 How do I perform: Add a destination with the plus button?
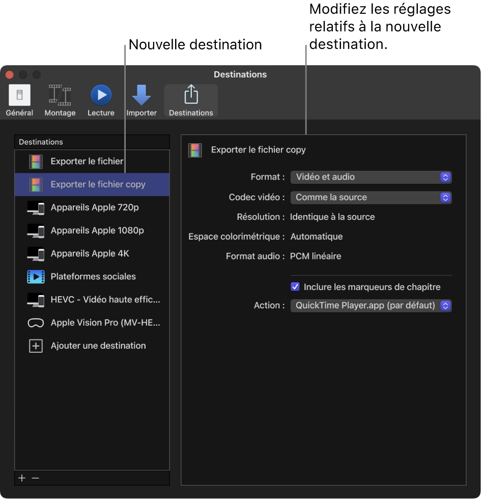pos(21,478)
